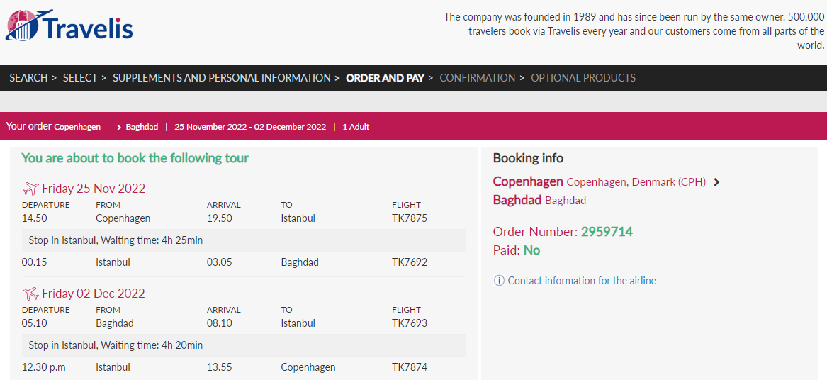The width and height of the screenshot is (827, 380).
Task: Click Copenhagen origin on TK7875 row
Action: (123, 218)
